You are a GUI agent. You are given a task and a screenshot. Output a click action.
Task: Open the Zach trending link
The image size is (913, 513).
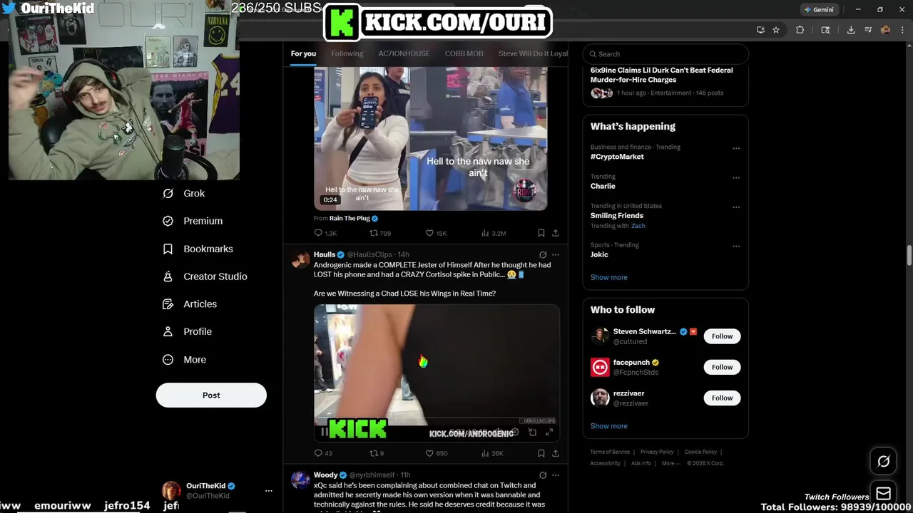pos(638,226)
